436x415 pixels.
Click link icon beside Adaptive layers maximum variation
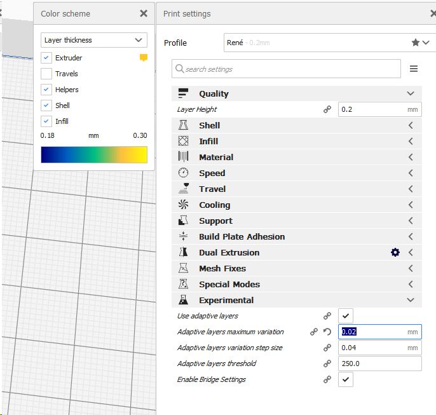click(x=314, y=332)
